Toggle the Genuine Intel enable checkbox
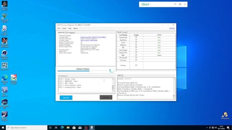 pyautogui.click(x=136, y=38)
